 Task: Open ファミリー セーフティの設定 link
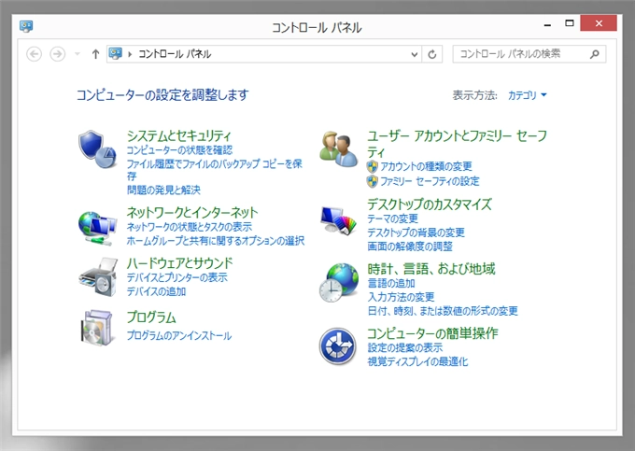430,181
